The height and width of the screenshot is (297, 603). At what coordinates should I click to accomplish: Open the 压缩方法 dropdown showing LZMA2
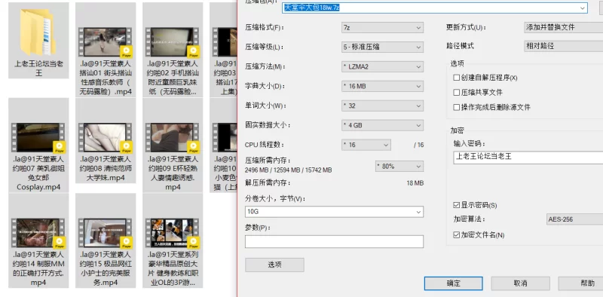click(x=382, y=67)
